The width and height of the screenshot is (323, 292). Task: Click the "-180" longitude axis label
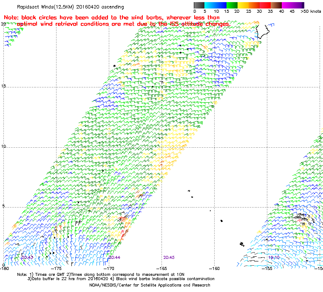(x=4, y=269)
